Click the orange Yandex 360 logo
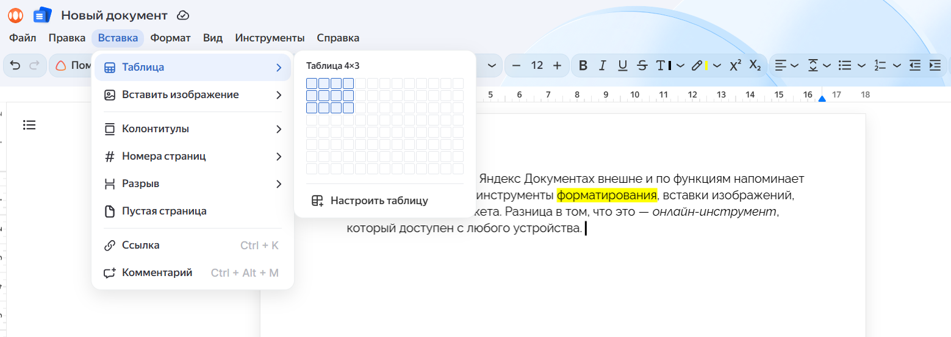Screen dimensions: 951x337 pyautogui.click(x=15, y=15)
